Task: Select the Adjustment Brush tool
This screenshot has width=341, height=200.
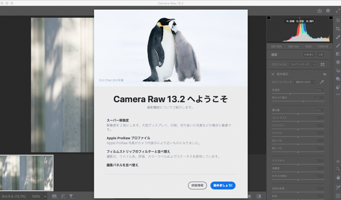Action: click(338, 46)
